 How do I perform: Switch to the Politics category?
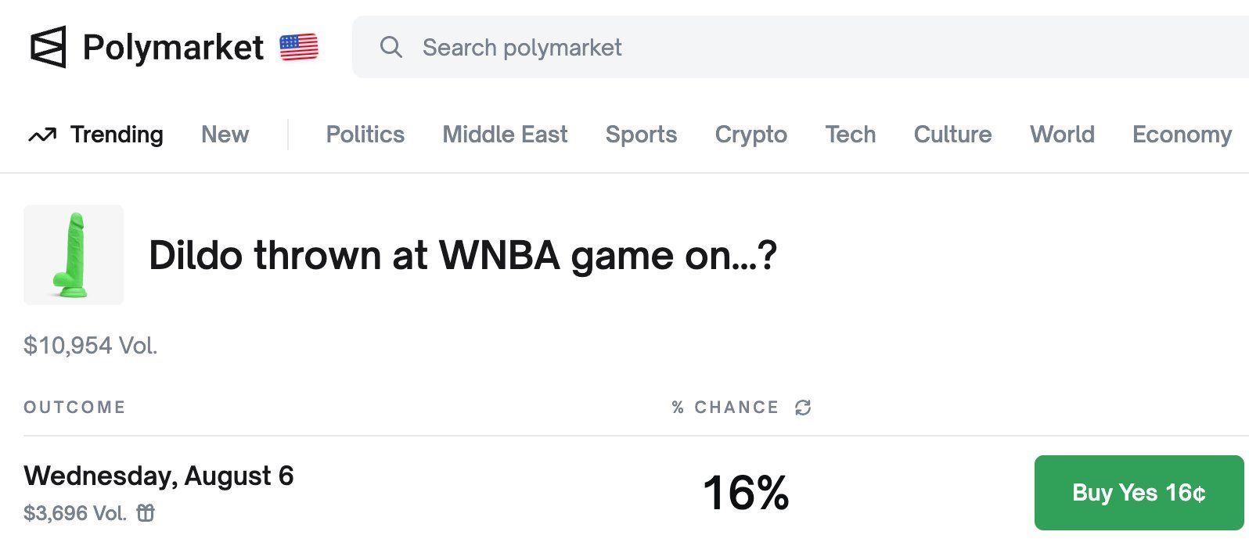365,134
